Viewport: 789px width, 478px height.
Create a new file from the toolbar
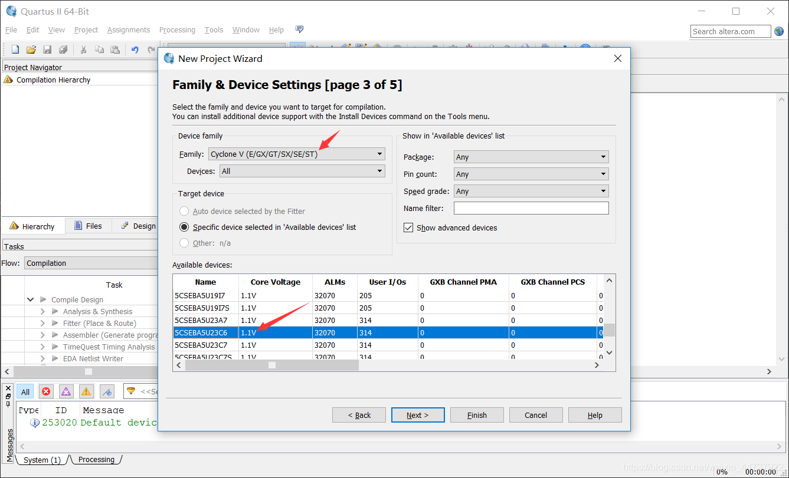coord(15,50)
